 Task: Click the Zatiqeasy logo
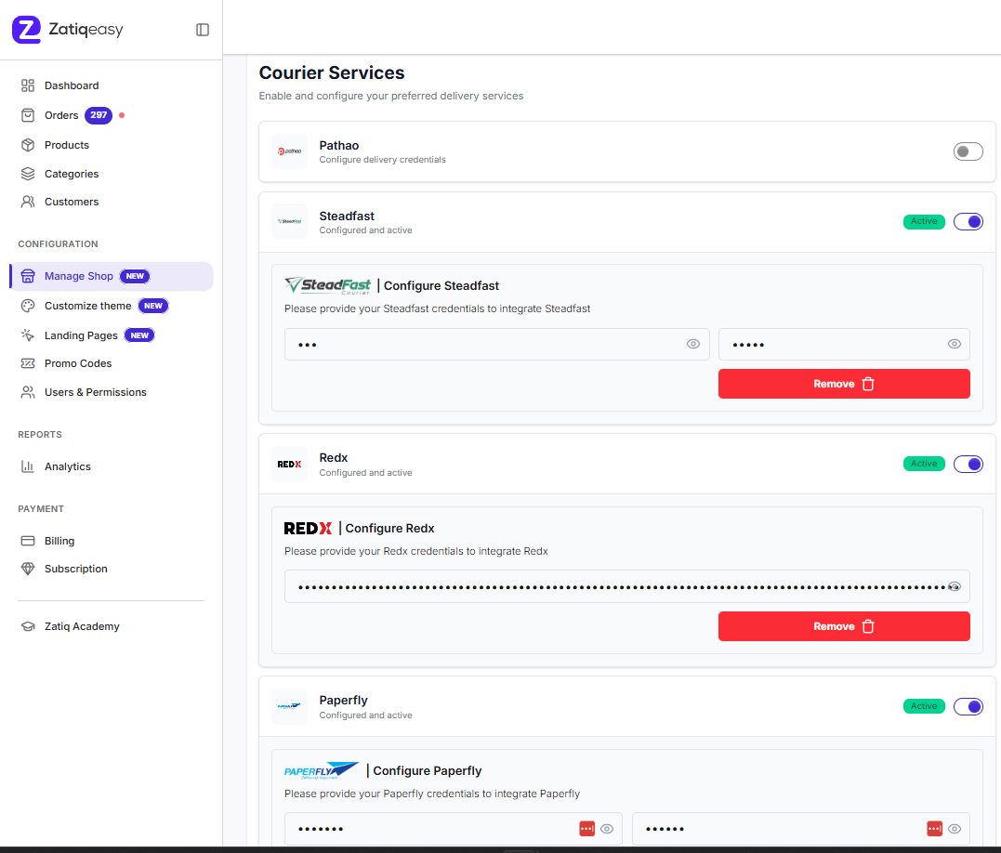[x=67, y=29]
